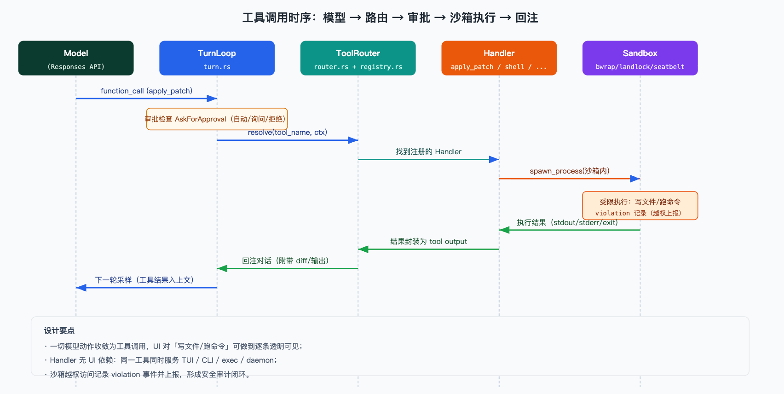784x394 pixels.
Task: Select the orange Handler participant box
Action: point(499,58)
